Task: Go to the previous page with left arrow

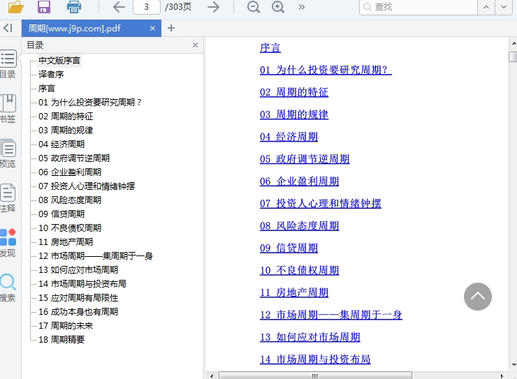Action: [119, 7]
